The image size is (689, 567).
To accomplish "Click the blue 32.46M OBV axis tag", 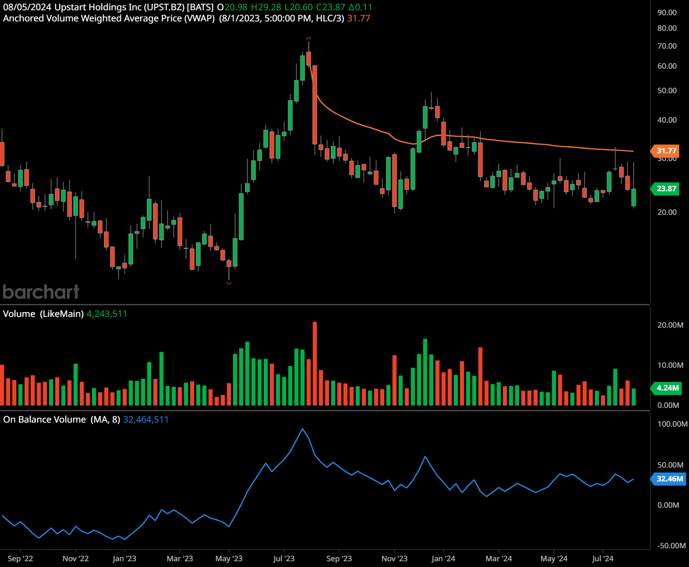I will pos(669,479).
